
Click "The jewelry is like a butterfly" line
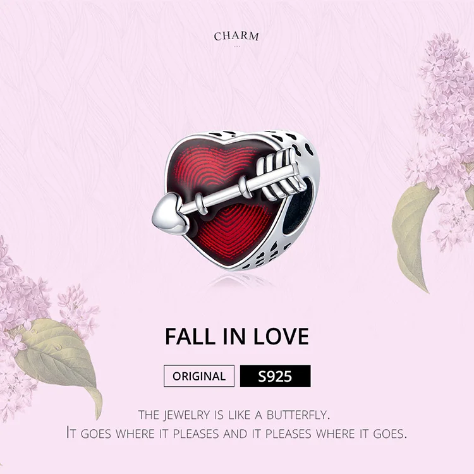point(234,415)
